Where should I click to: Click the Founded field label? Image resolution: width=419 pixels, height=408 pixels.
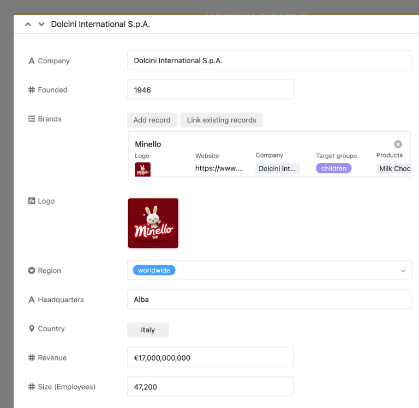[52, 90]
